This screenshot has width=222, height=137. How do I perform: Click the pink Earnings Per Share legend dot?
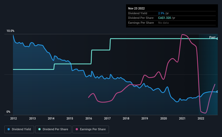(x=77, y=129)
